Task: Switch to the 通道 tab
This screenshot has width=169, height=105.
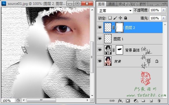Action: [112, 4]
